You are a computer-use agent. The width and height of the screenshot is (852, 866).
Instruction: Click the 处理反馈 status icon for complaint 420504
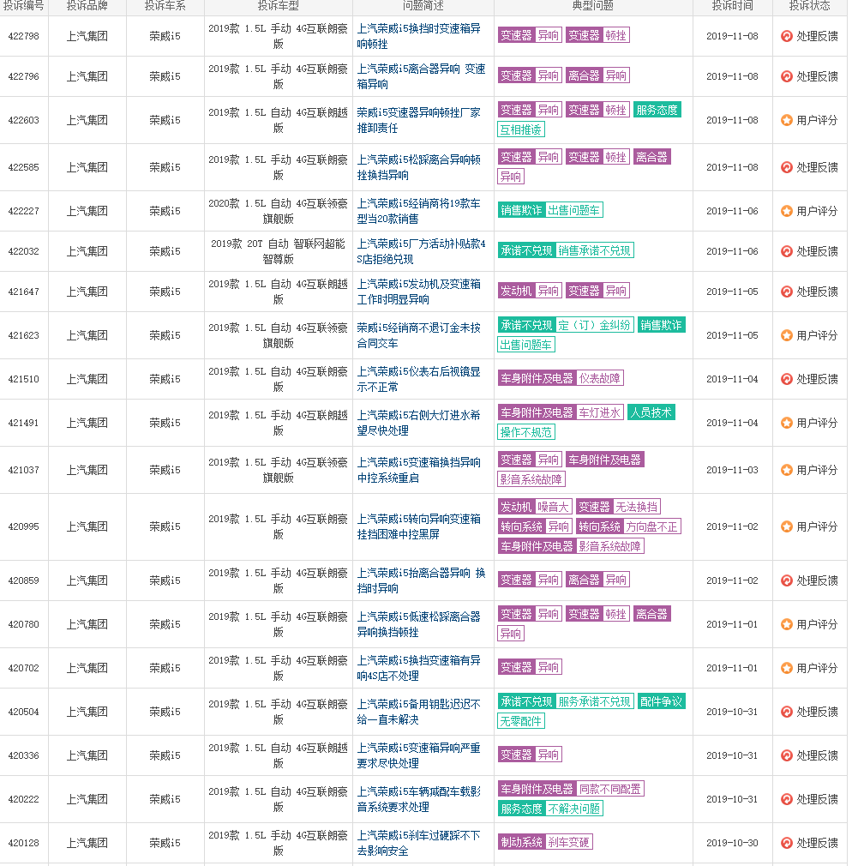pyautogui.click(x=786, y=712)
